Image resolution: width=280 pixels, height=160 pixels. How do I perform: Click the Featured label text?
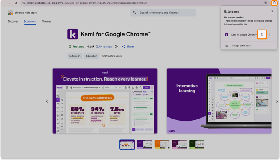click(x=79, y=46)
